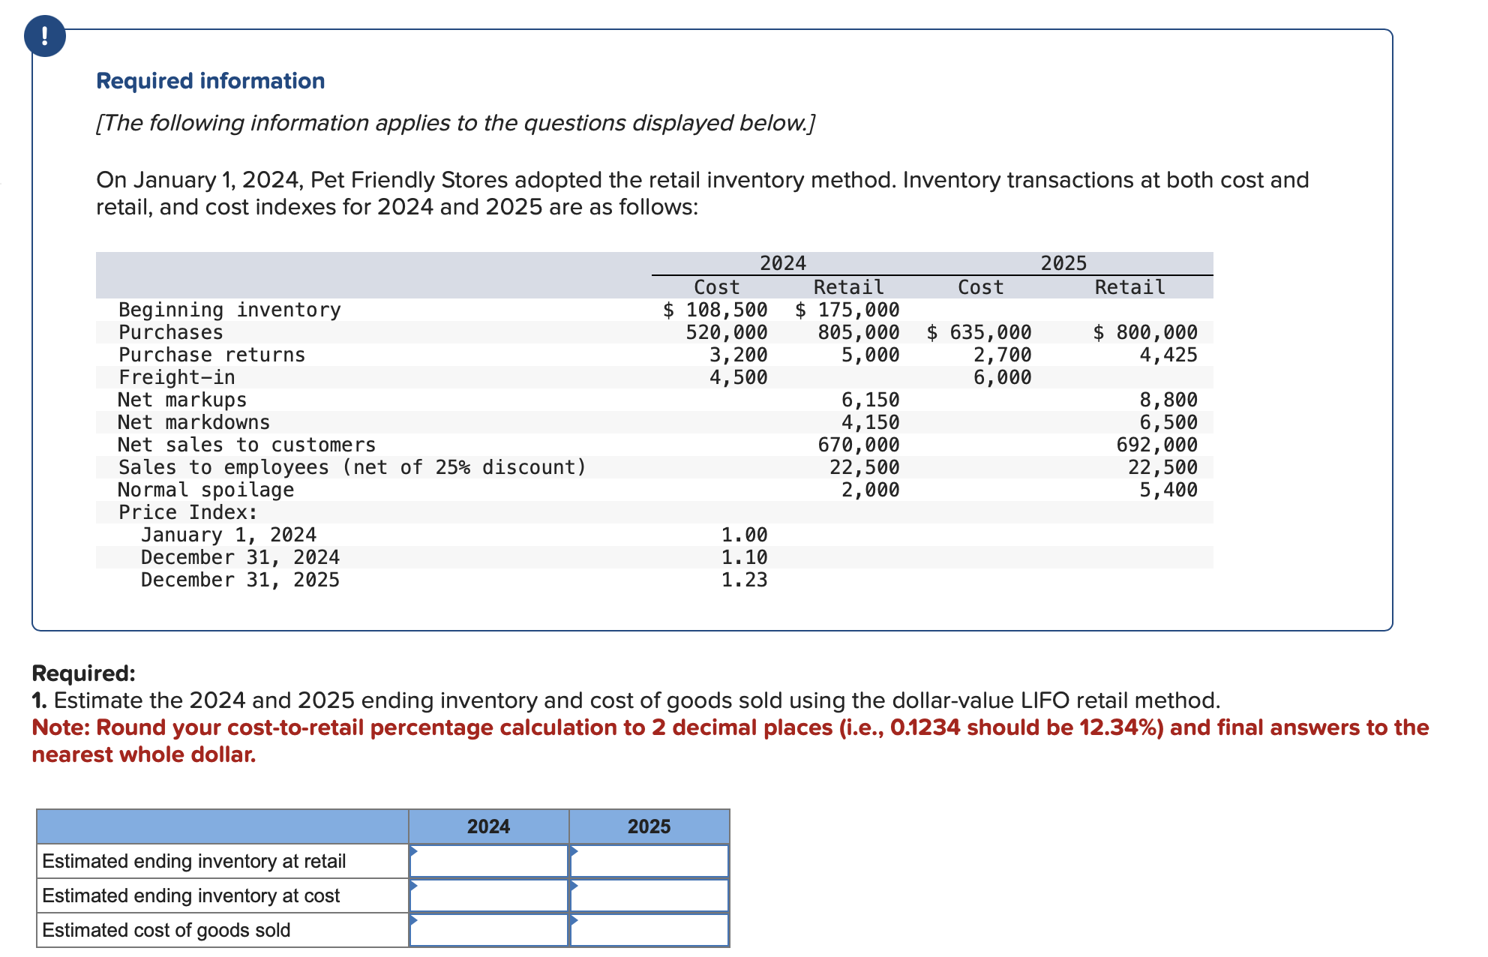Click the flag marker in 2024 cost of goods sold cell

413,921
